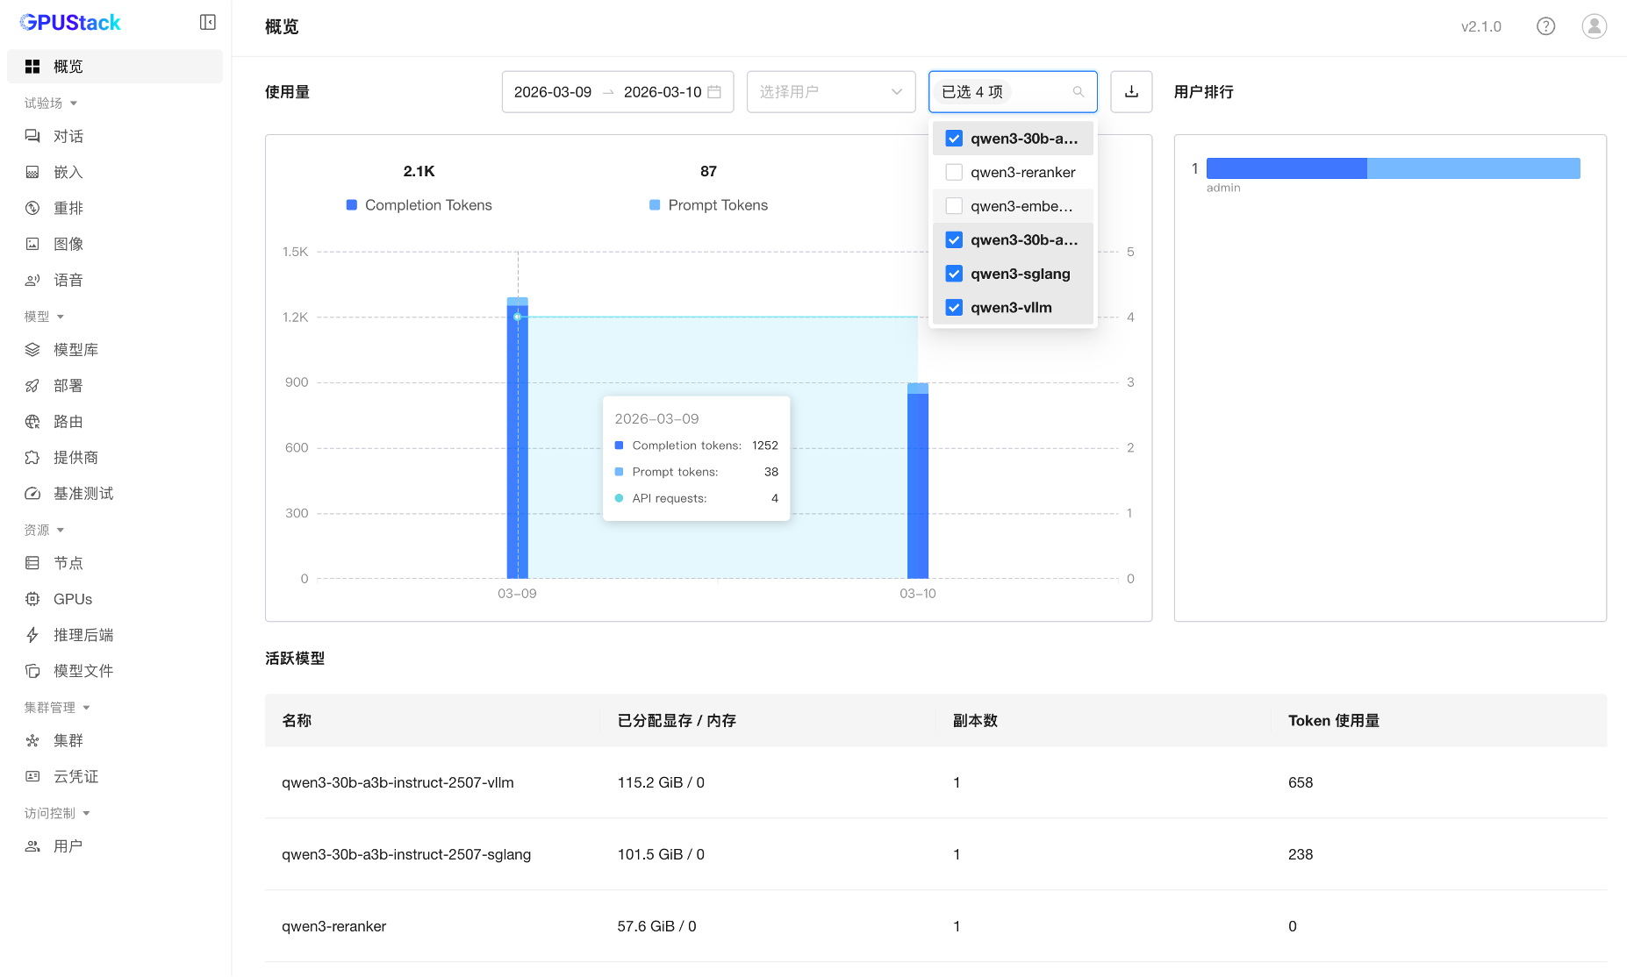The image size is (1627, 977).
Task: Click the download export icon
Action: tap(1131, 92)
